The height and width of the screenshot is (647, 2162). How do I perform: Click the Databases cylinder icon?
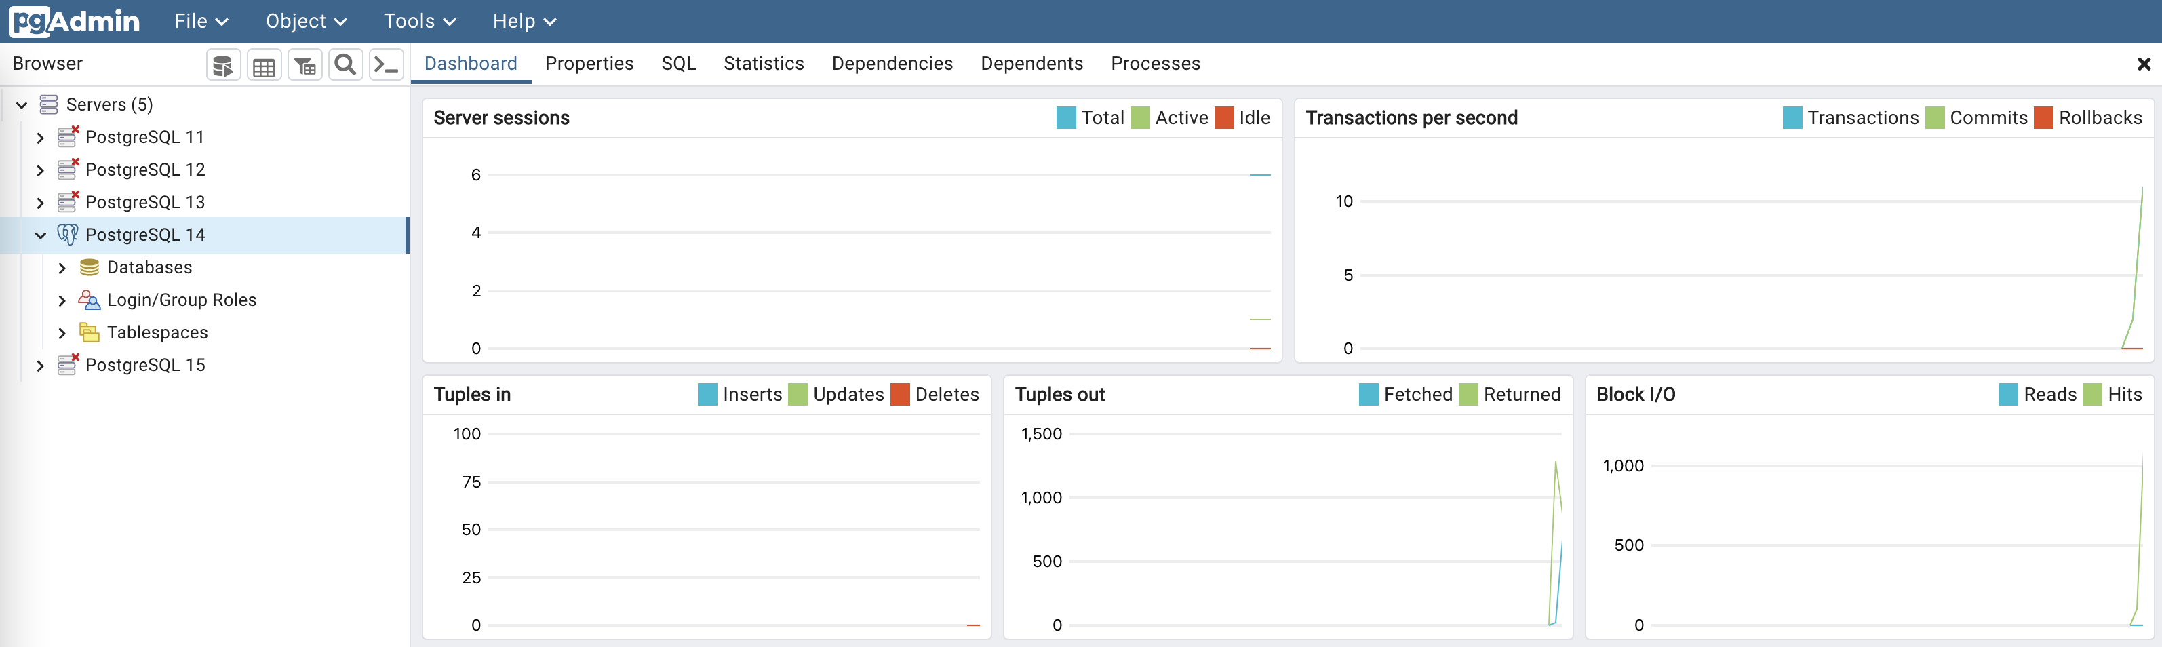89,268
